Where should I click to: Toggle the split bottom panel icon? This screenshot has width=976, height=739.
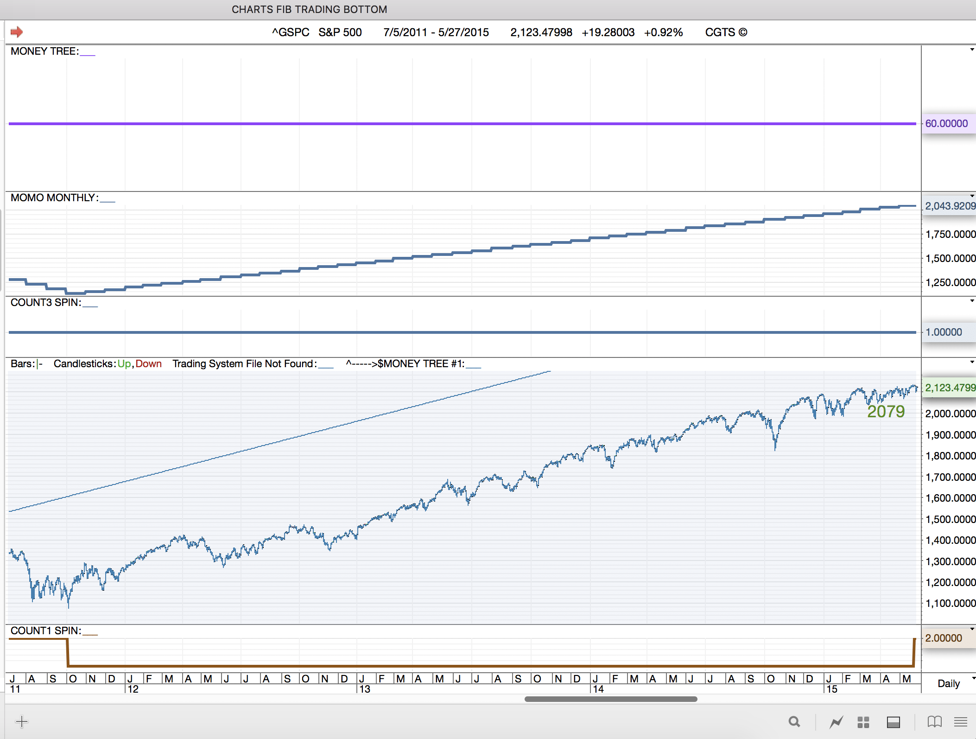(893, 722)
